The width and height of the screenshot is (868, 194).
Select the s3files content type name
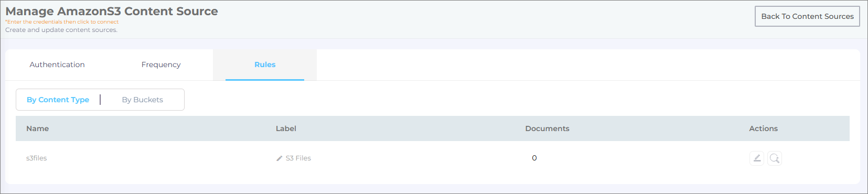click(37, 158)
